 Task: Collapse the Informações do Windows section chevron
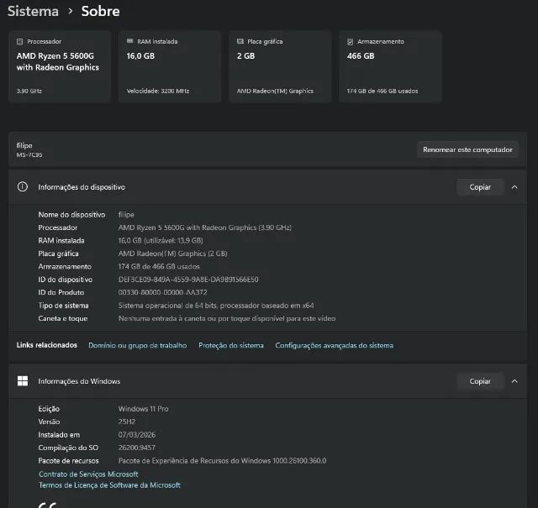[x=514, y=381]
